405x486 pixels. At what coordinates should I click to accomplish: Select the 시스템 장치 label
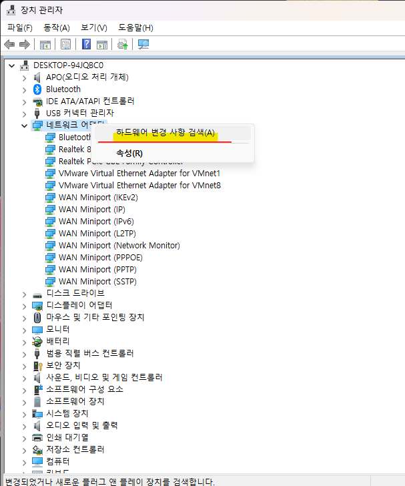coord(67,414)
